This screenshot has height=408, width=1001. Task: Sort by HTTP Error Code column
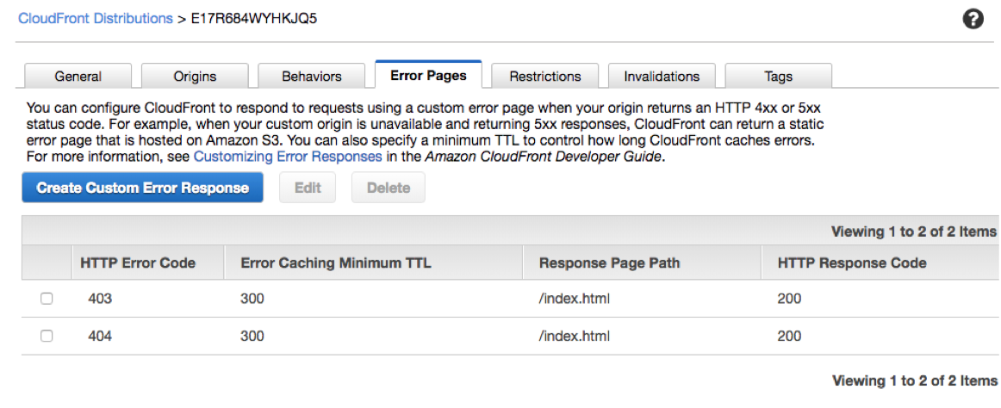point(138,263)
